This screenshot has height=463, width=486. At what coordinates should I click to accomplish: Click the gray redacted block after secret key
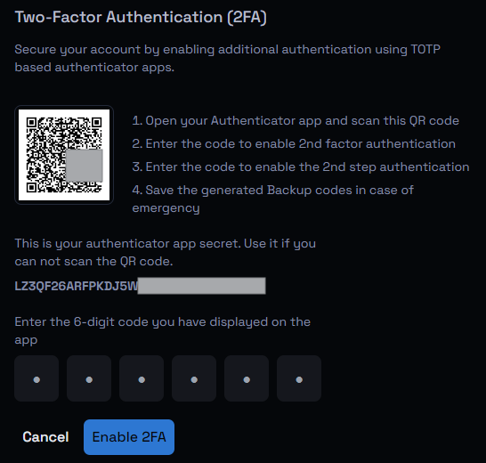point(201,286)
